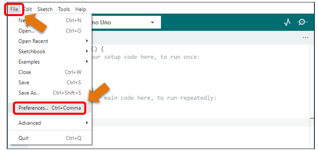Select Close in the File menu
This screenshot has width=318, height=151.
[50, 72]
